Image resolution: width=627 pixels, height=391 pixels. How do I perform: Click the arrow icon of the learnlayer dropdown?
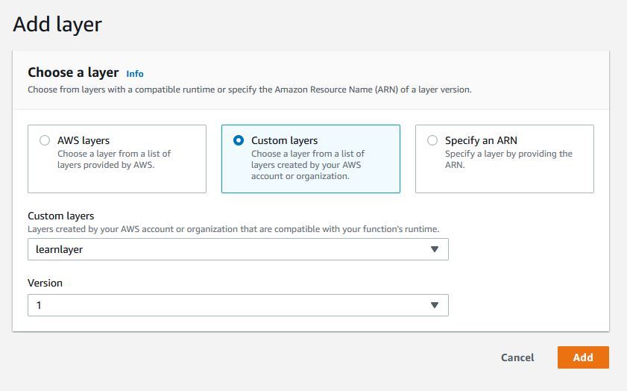[435, 249]
